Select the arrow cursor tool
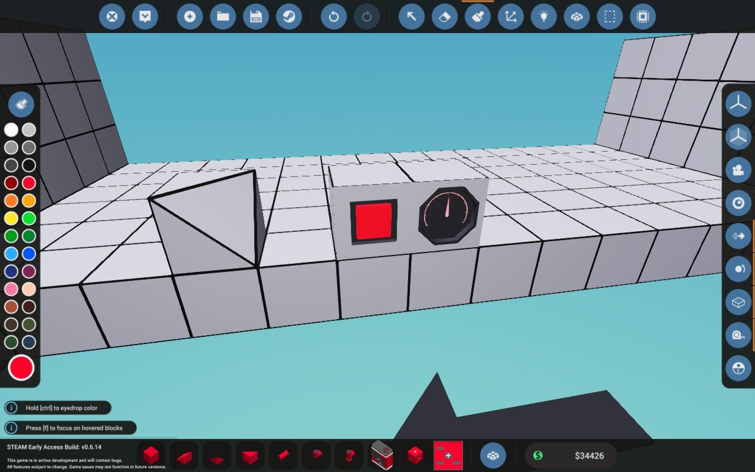This screenshot has height=472, width=755. coord(412,17)
